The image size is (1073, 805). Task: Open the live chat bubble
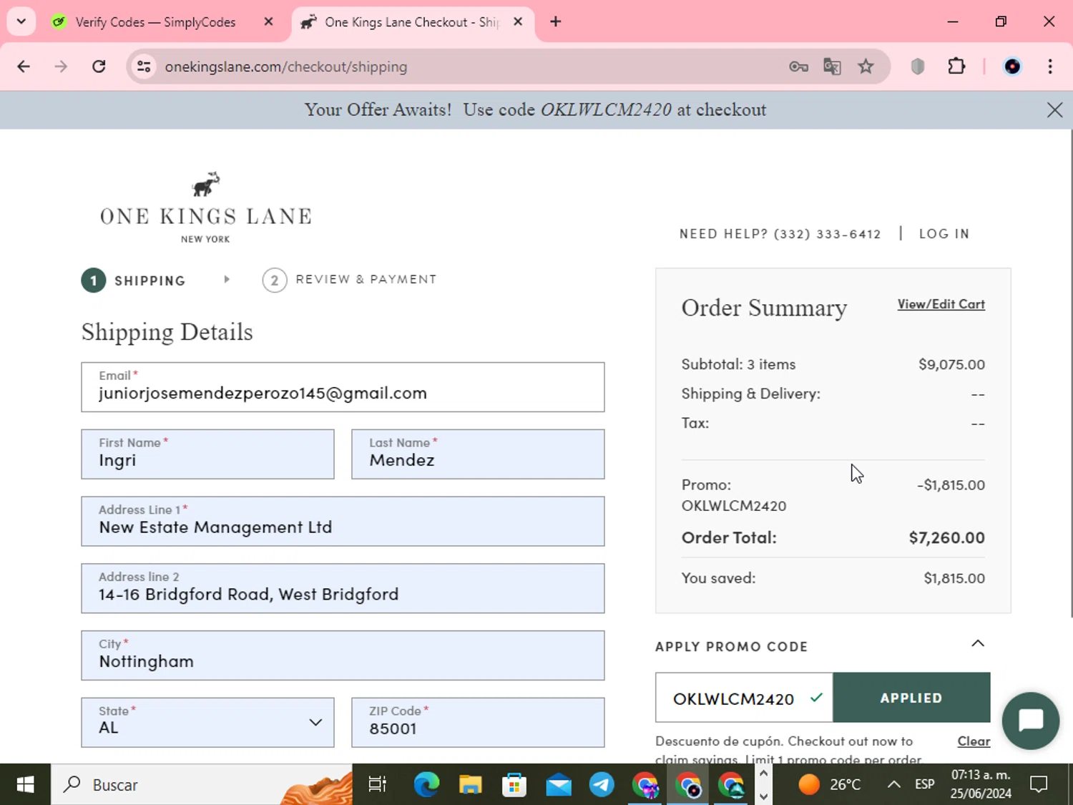tap(1031, 721)
